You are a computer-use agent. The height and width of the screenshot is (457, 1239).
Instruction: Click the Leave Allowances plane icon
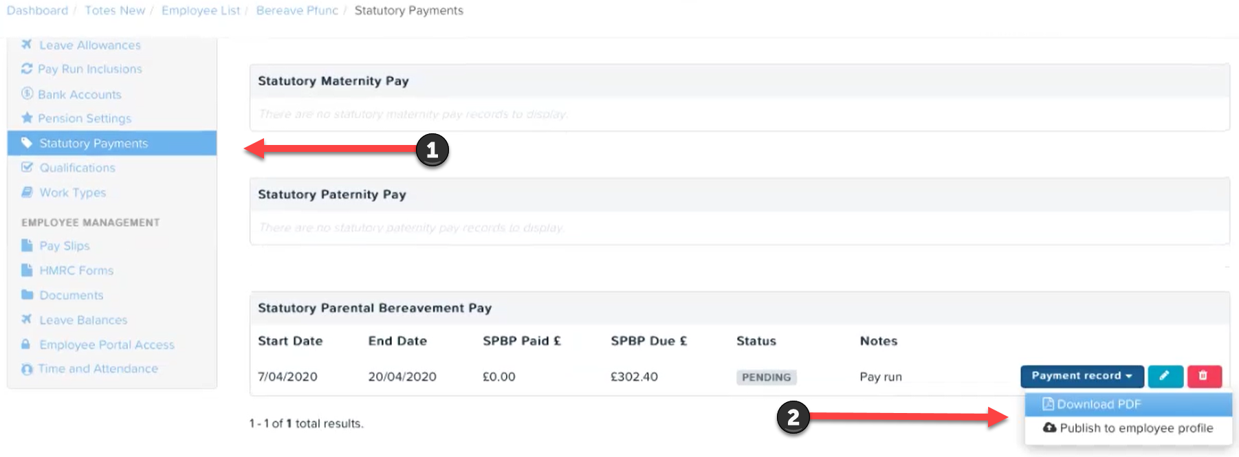(x=27, y=45)
